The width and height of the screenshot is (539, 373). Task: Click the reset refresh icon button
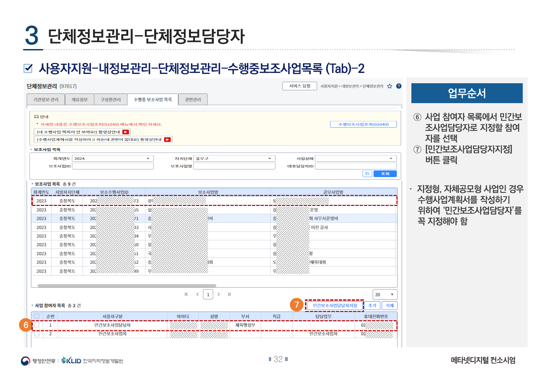coord(367,174)
